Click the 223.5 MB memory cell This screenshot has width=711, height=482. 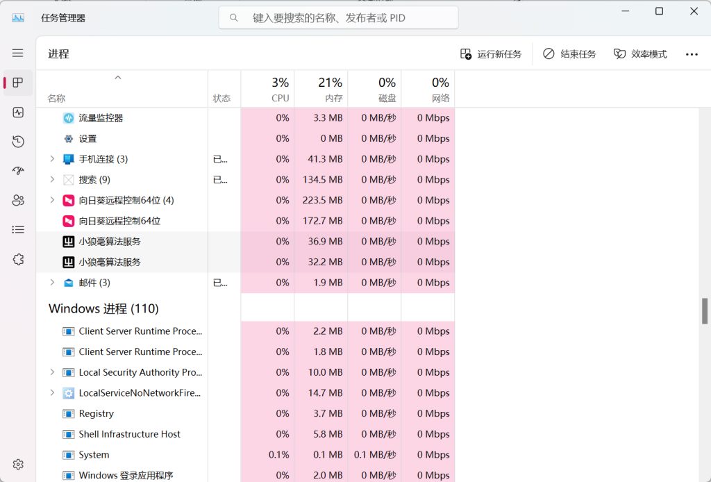[x=322, y=201]
